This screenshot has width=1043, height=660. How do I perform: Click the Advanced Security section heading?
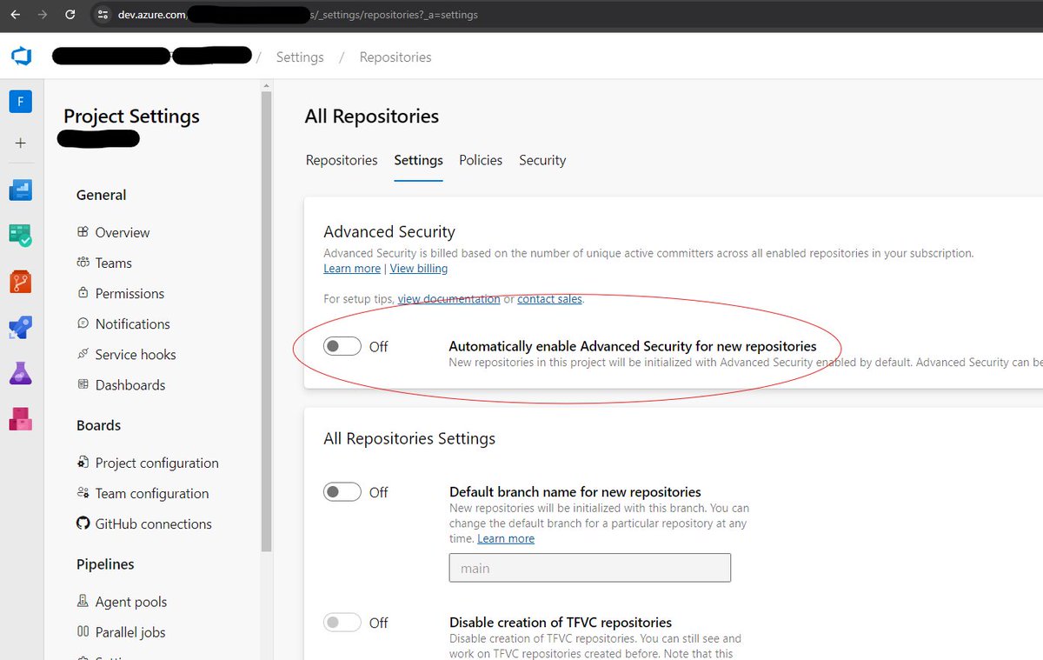click(x=389, y=231)
